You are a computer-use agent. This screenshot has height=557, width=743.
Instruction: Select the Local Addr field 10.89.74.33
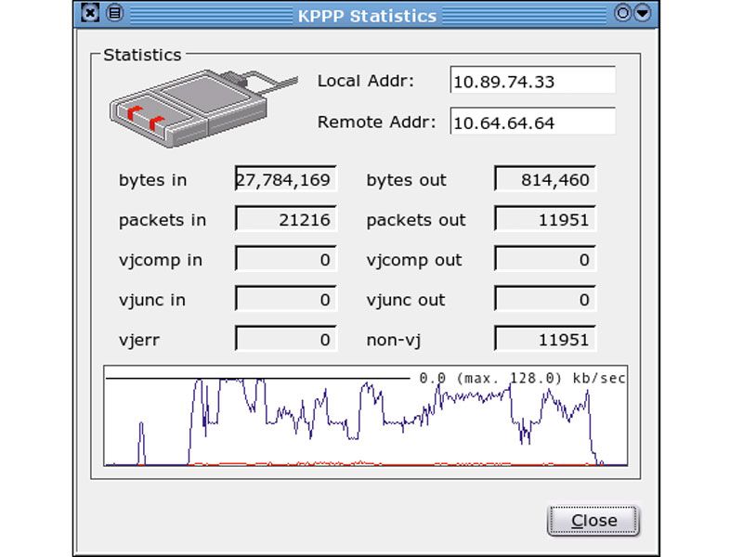[532, 80]
